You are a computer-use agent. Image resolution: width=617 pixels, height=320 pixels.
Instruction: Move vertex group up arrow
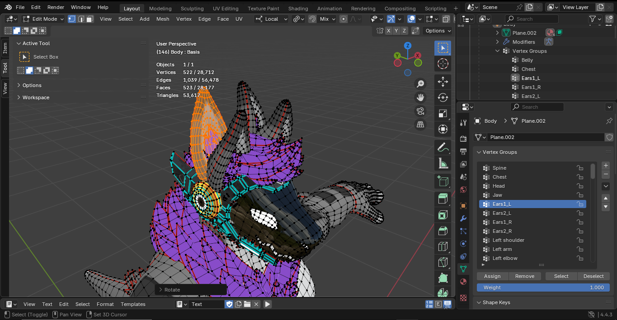[606, 198]
